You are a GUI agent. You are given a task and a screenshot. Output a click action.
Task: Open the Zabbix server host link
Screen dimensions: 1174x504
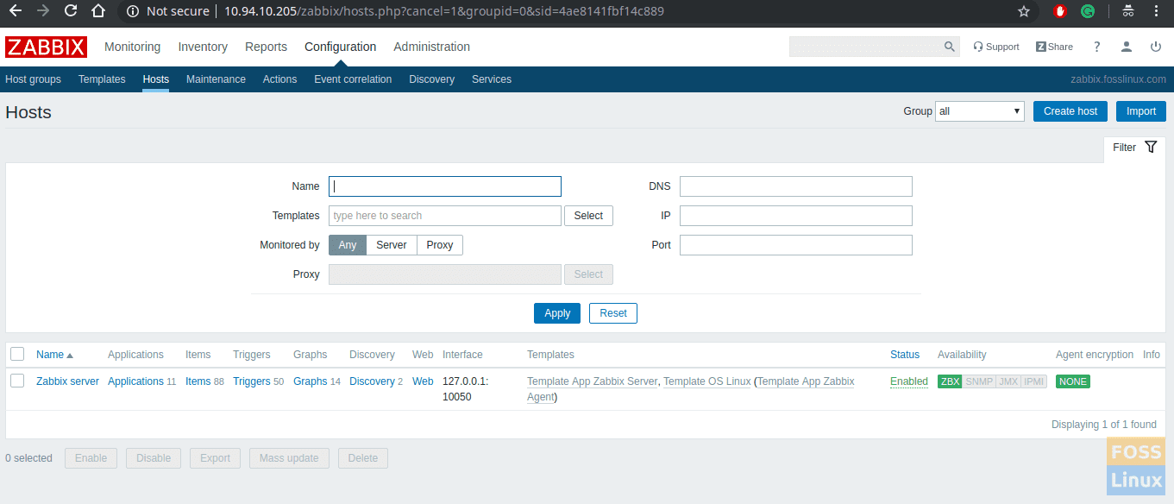click(67, 381)
